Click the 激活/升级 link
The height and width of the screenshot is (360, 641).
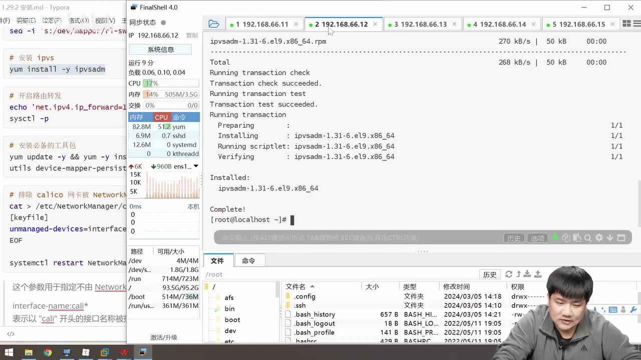[164, 337]
